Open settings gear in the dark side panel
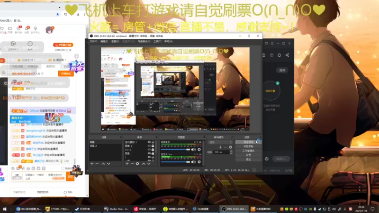This screenshot has height=213, width=379. tap(267, 159)
